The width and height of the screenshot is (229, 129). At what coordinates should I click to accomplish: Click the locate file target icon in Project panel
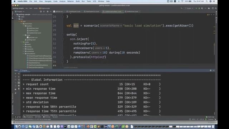41,11
